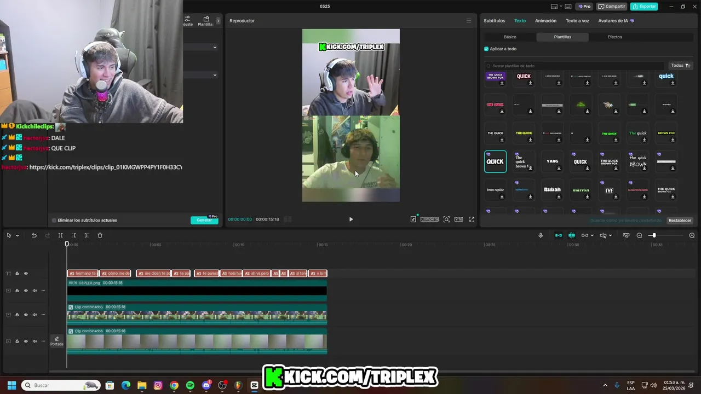
Task: Click the Completa preview quality button
Action: (429, 219)
